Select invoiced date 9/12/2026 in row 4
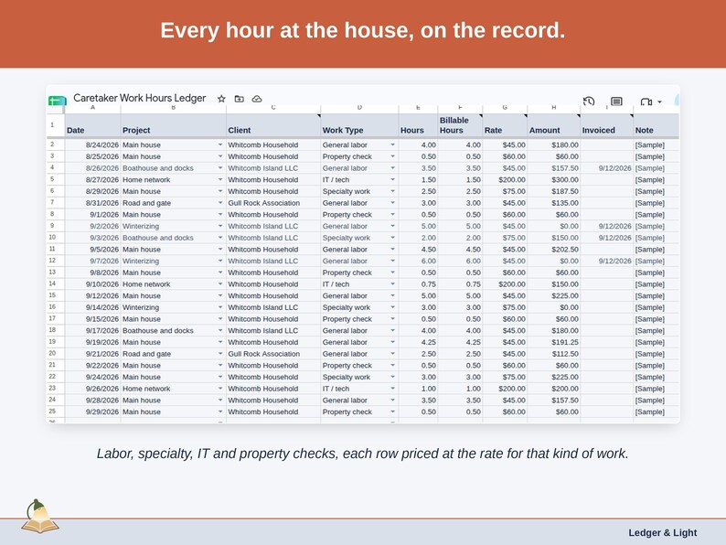 tap(606, 168)
